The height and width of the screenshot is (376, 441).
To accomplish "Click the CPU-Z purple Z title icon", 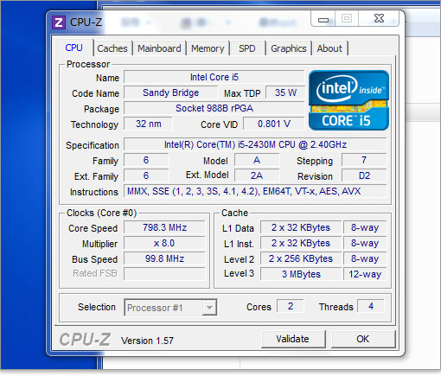I will point(59,22).
